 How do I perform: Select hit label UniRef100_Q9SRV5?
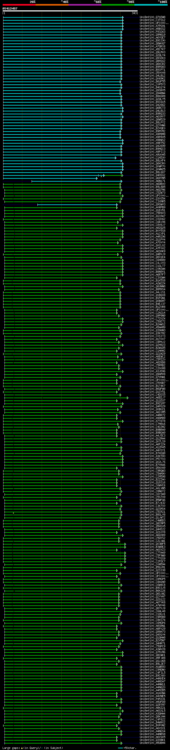click(x=152, y=90)
